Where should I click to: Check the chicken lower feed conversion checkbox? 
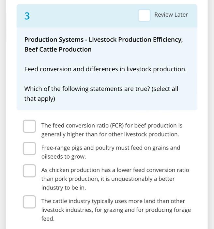pos(29,171)
